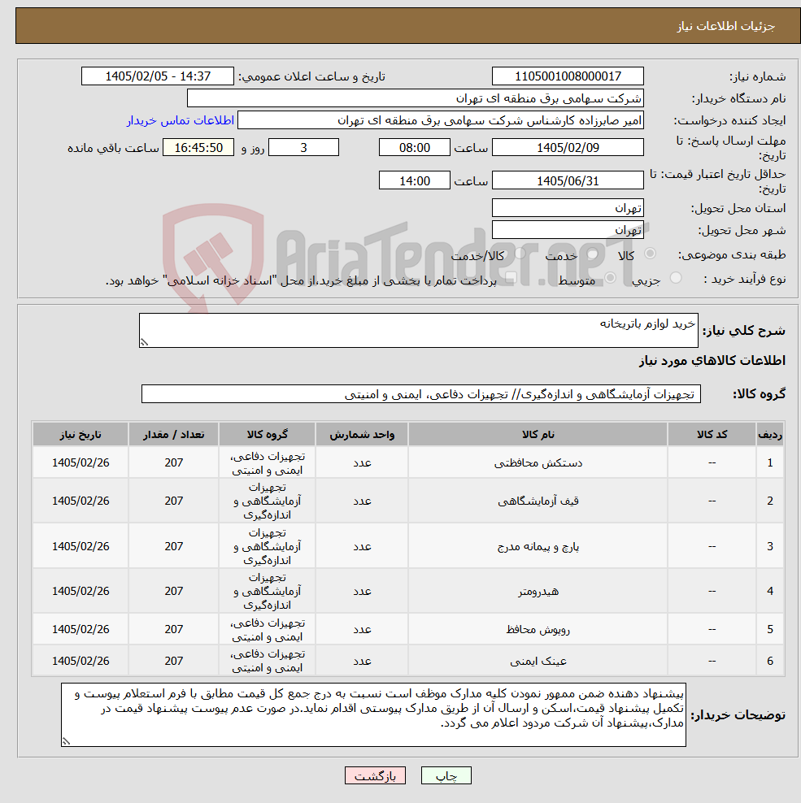Click the ردیف column header
This screenshot has height=803, width=801.
tap(770, 434)
